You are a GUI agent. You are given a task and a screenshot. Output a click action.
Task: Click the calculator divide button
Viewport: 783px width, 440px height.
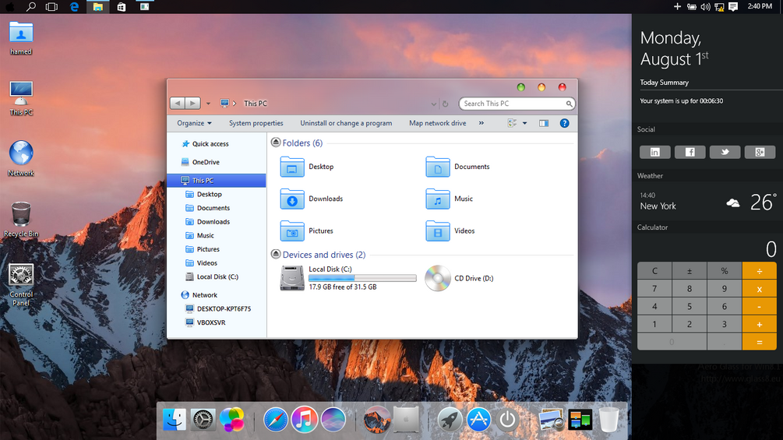pyautogui.click(x=759, y=271)
